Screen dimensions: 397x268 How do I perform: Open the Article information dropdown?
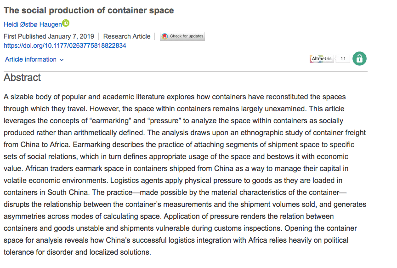point(31,59)
